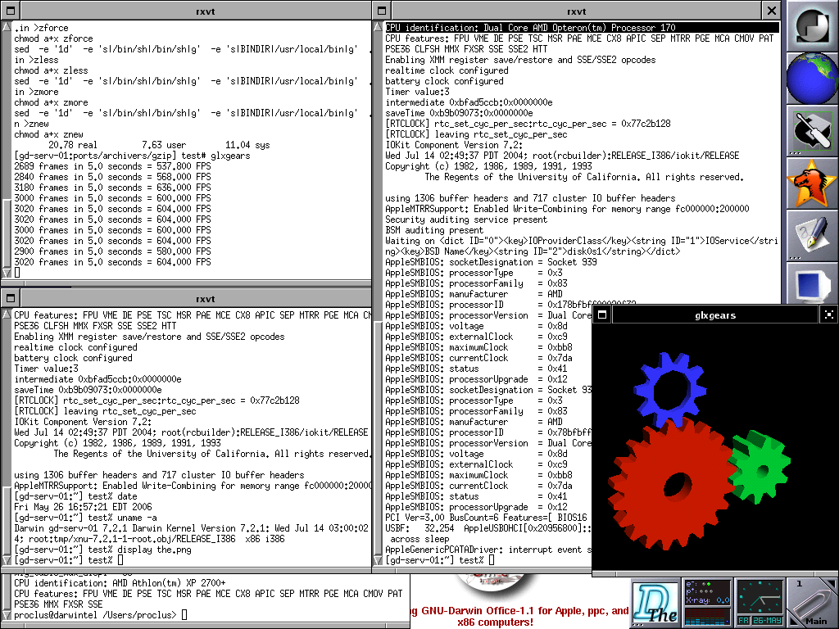Click the date display FR 26-MAY on clock

coord(760,621)
